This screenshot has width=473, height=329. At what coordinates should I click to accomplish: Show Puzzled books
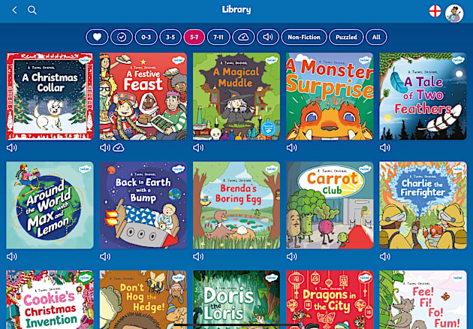[x=346, y=37]
